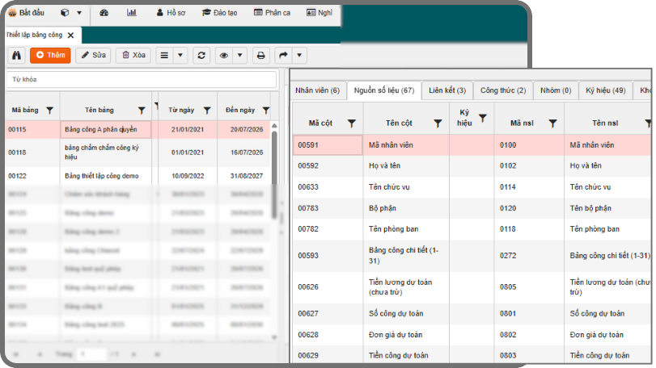Select row 00118 in table list
This screenshot has height=368, width=656.
(x=138, y=153)
